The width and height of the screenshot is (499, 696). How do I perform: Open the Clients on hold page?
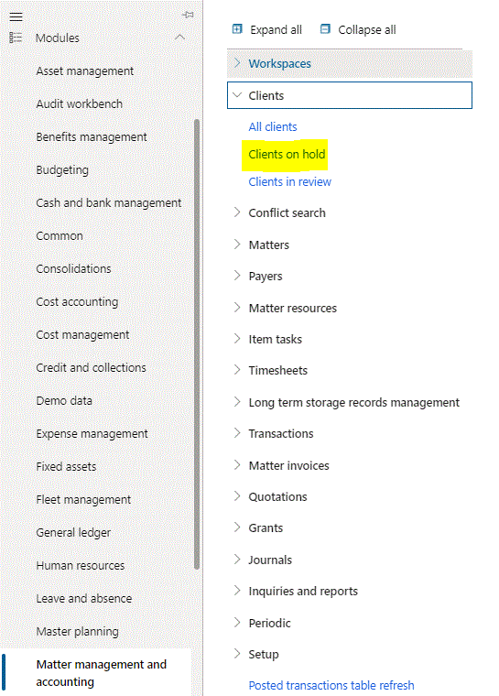click(x=287, y=155)
